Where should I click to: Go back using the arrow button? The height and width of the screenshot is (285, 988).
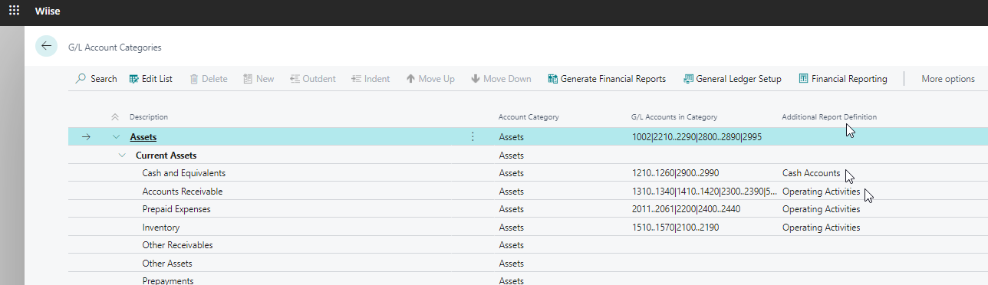(47, 47)
